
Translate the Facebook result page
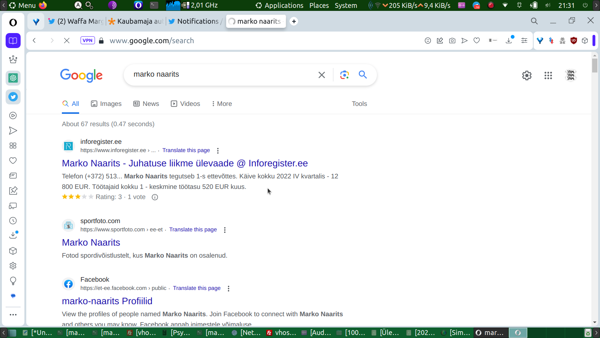click(196, 288)
